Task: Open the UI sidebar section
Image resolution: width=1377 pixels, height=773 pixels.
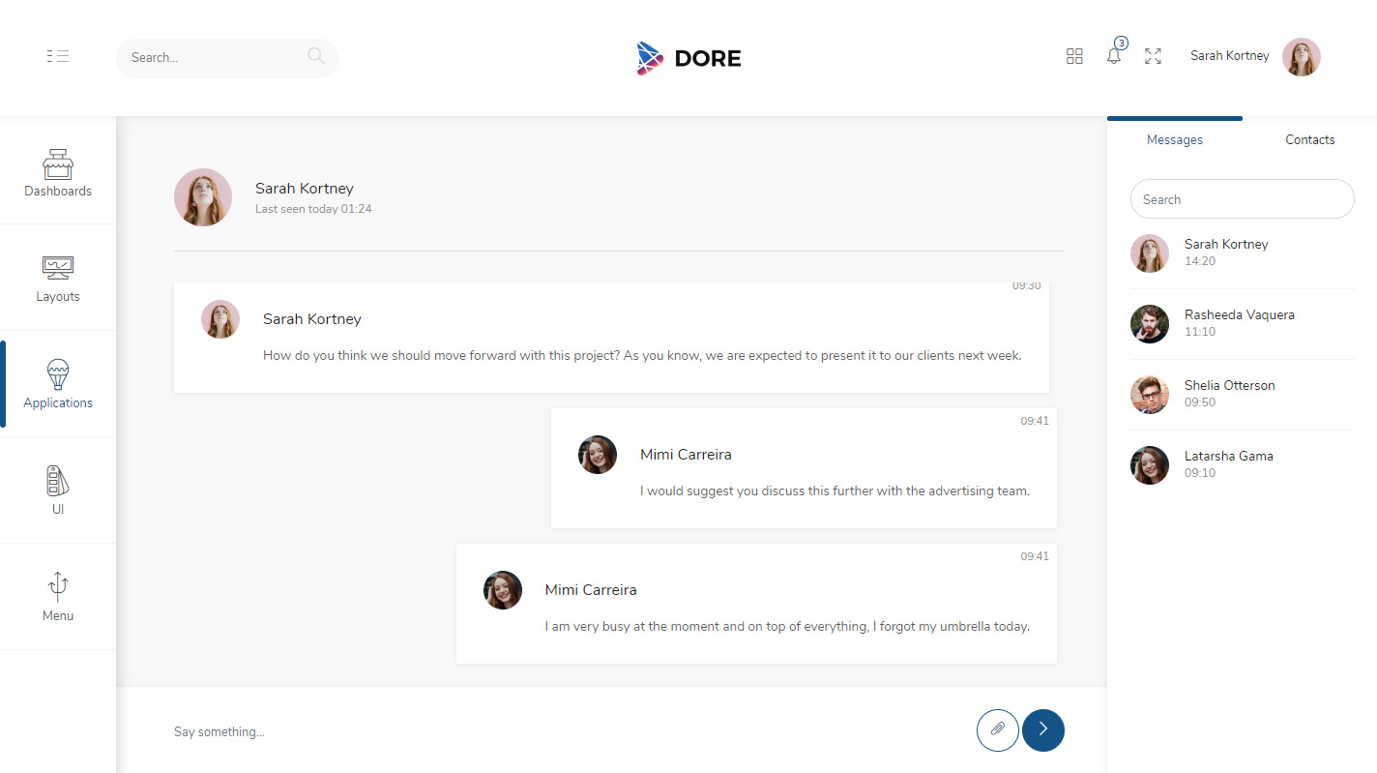Action: tap(58, 491)
